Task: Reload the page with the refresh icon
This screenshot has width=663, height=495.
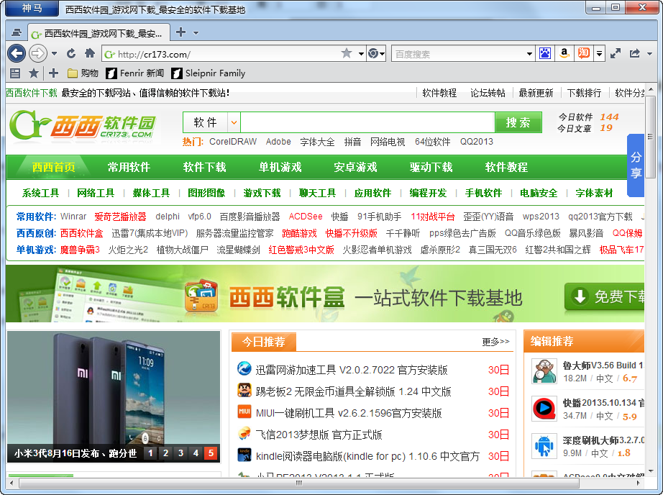Action: tap(71, 54)
